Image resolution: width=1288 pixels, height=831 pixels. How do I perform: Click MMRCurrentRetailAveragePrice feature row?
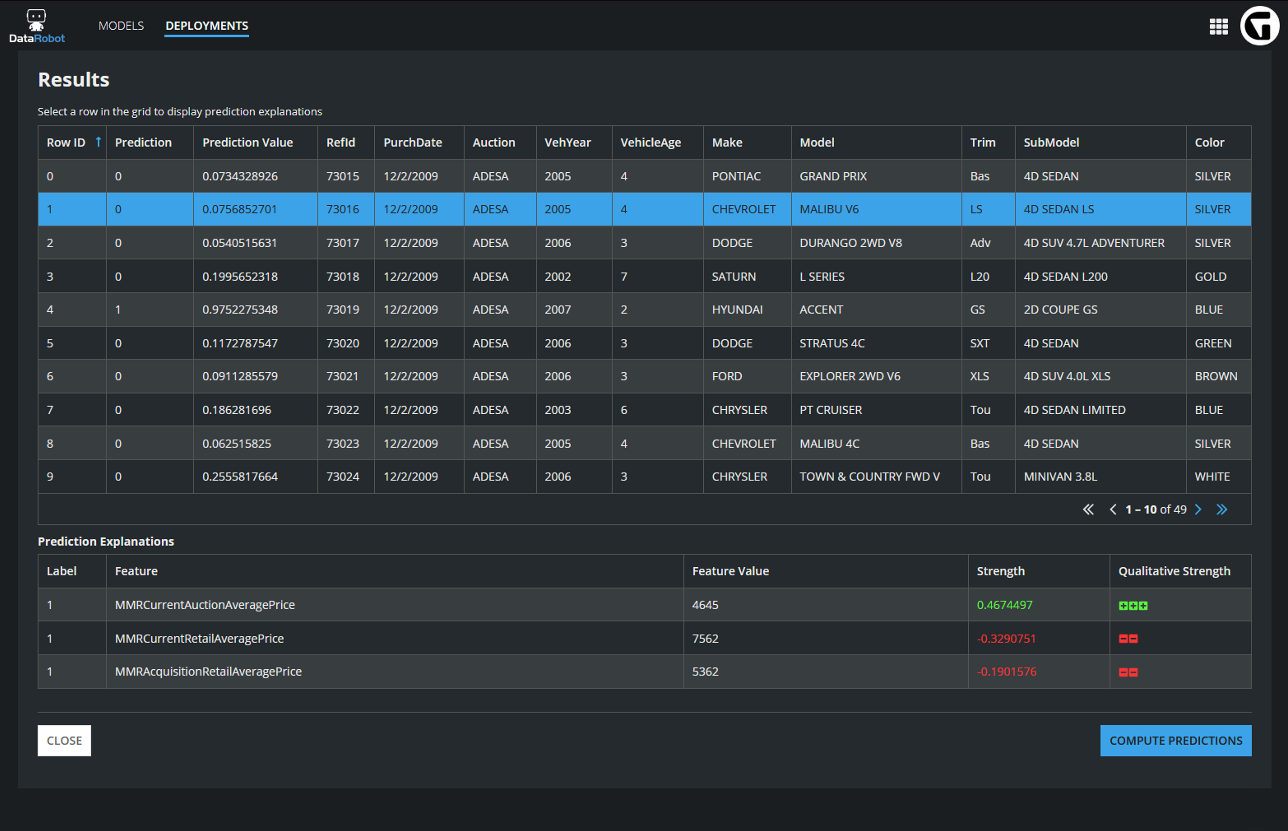[645, 638]
